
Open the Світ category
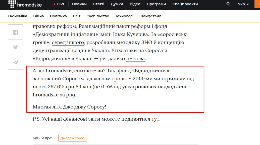point(77,16)
